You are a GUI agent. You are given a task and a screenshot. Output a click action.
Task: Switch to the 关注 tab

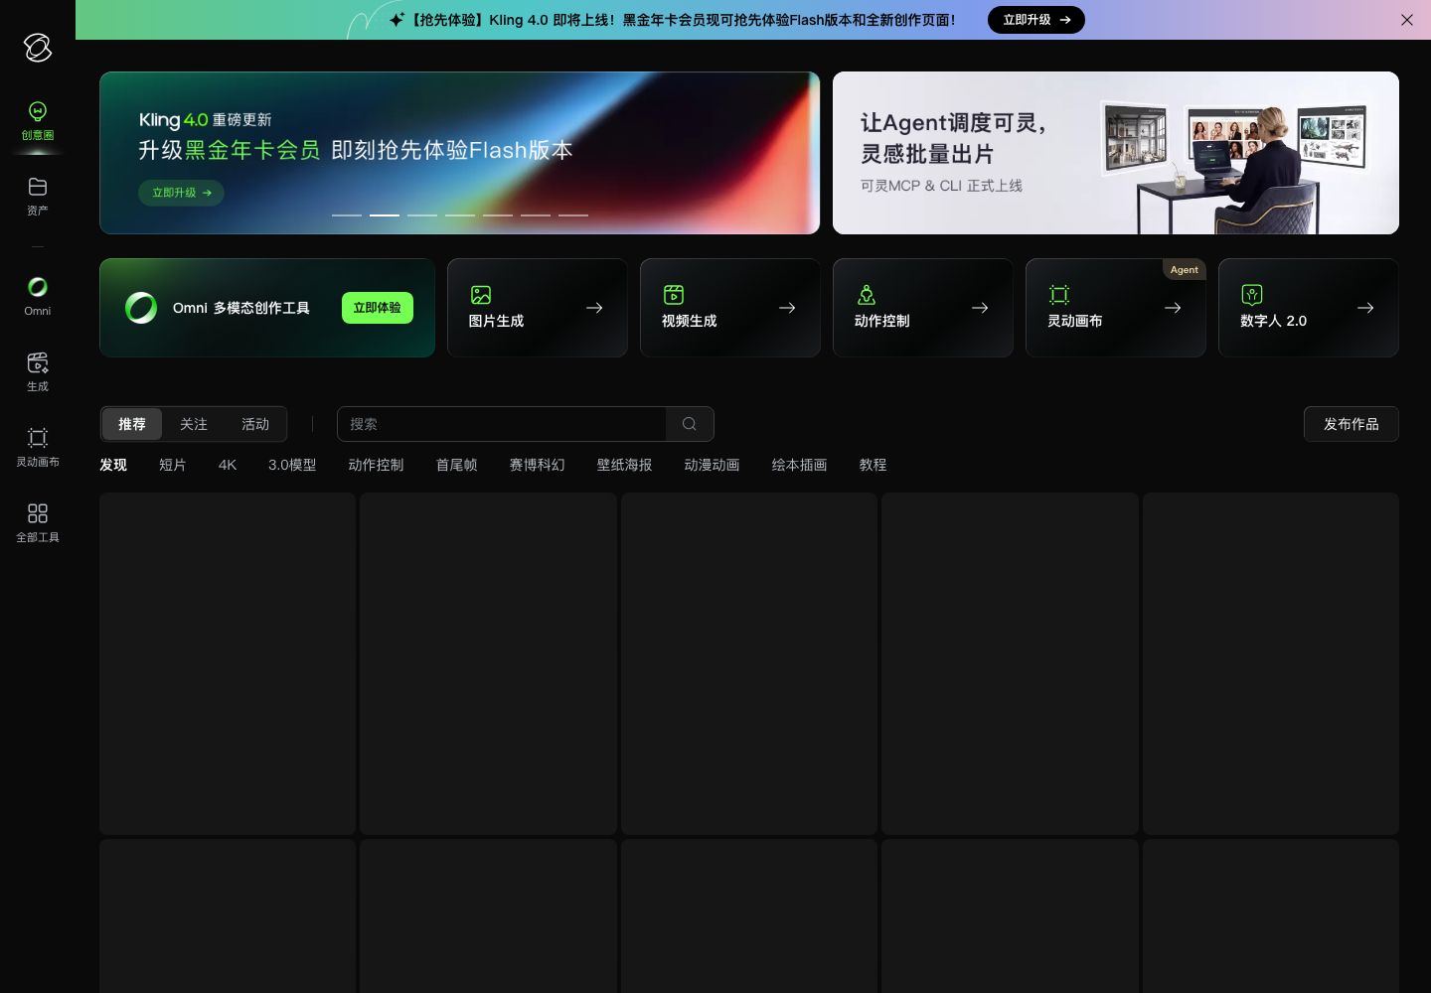(x=194, y=424)
